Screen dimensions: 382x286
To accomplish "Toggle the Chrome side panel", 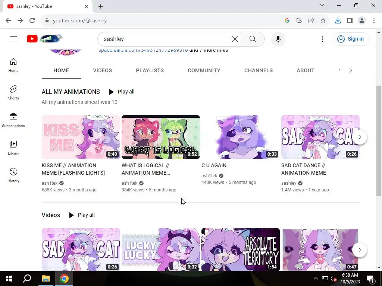I will tap(350, 21).
